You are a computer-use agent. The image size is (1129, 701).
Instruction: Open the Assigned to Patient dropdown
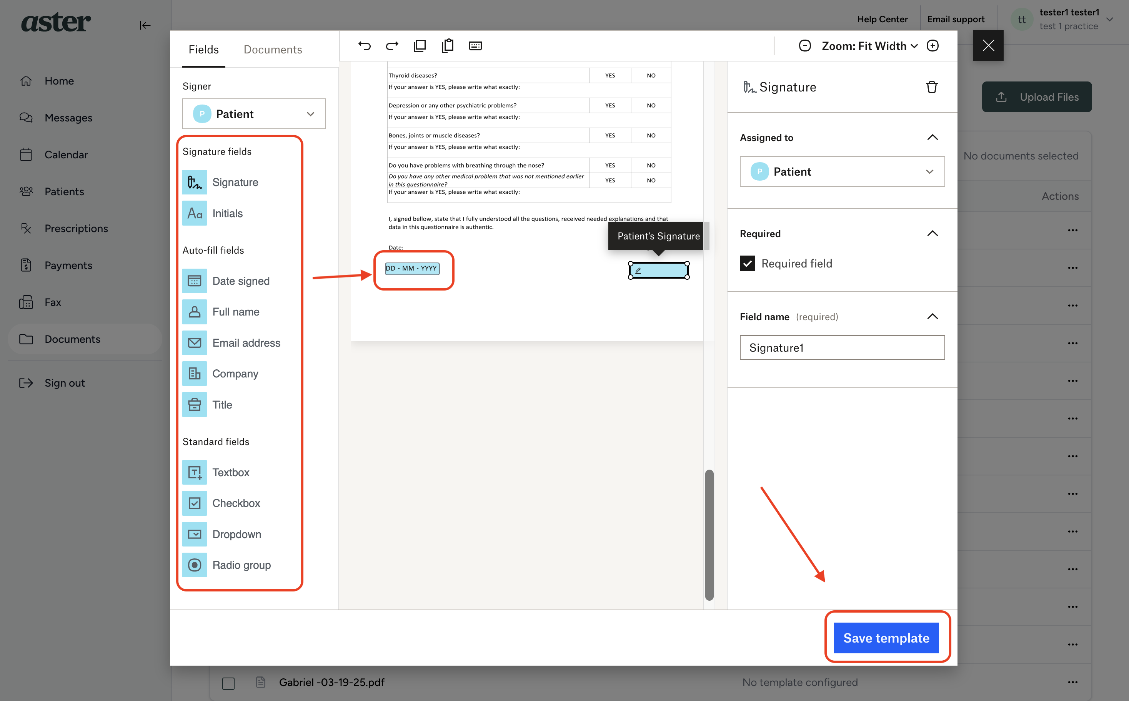(842, 171)
